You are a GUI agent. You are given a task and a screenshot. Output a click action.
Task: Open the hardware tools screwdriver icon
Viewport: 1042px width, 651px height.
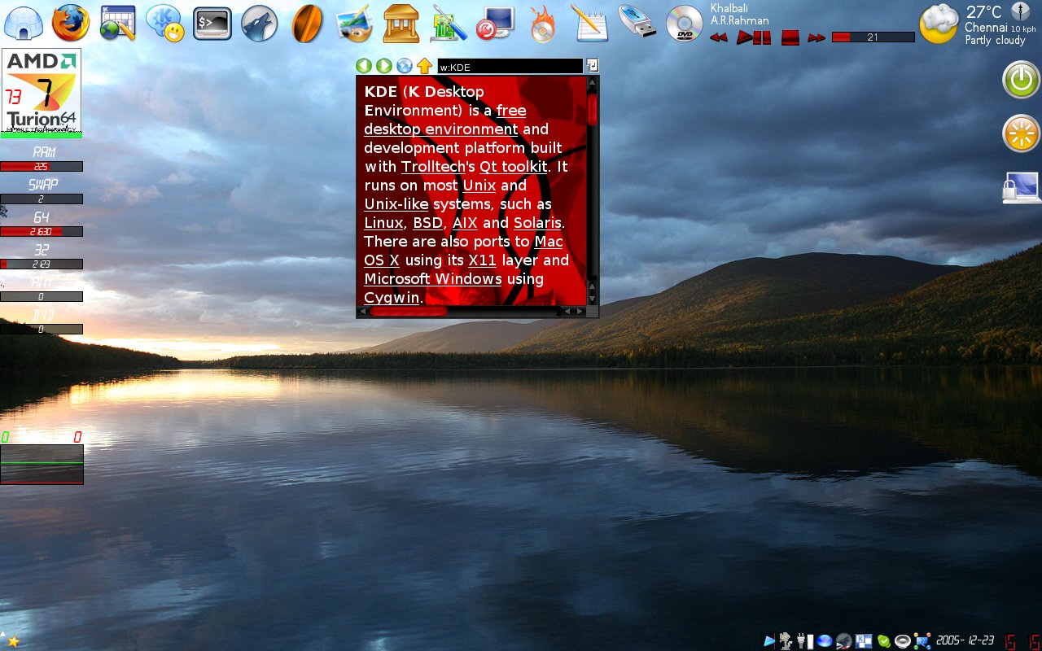[x=449, y=23]
